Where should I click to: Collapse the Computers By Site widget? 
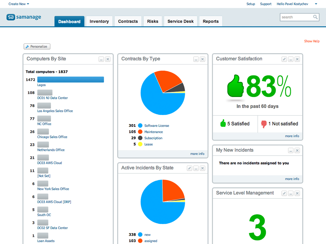[101, 59]
